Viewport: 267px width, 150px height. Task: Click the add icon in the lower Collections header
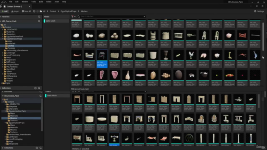tap(37, 148)
